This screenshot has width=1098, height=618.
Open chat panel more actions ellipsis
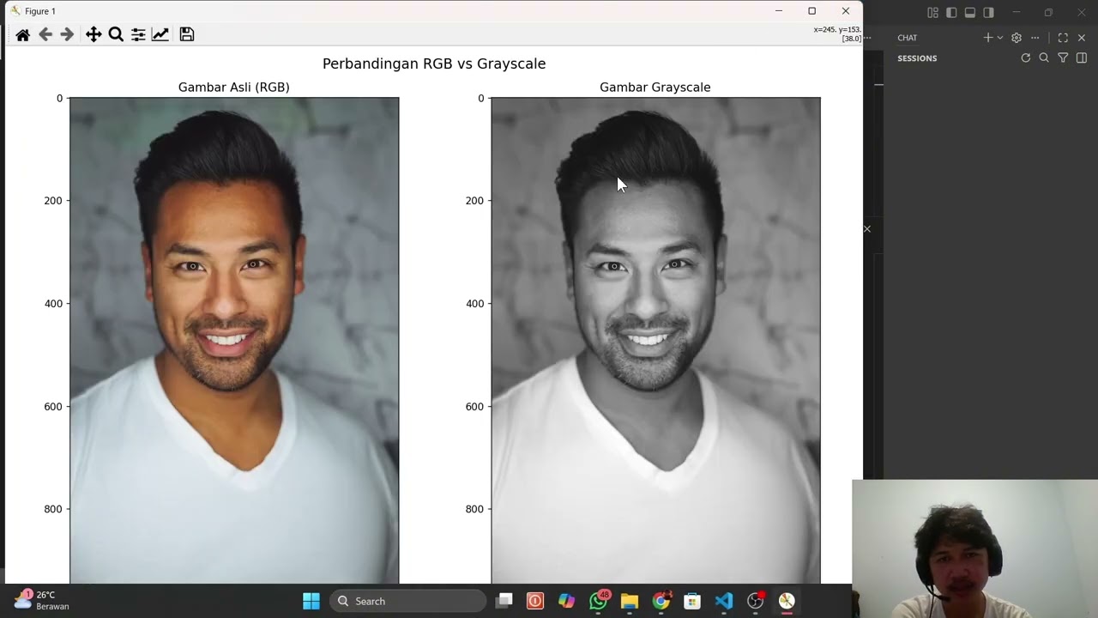tap(1035, 38)
